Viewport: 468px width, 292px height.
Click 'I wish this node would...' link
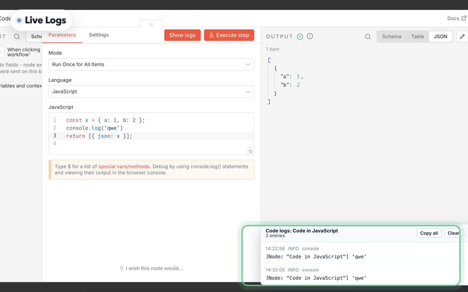[x=154, y=268]
